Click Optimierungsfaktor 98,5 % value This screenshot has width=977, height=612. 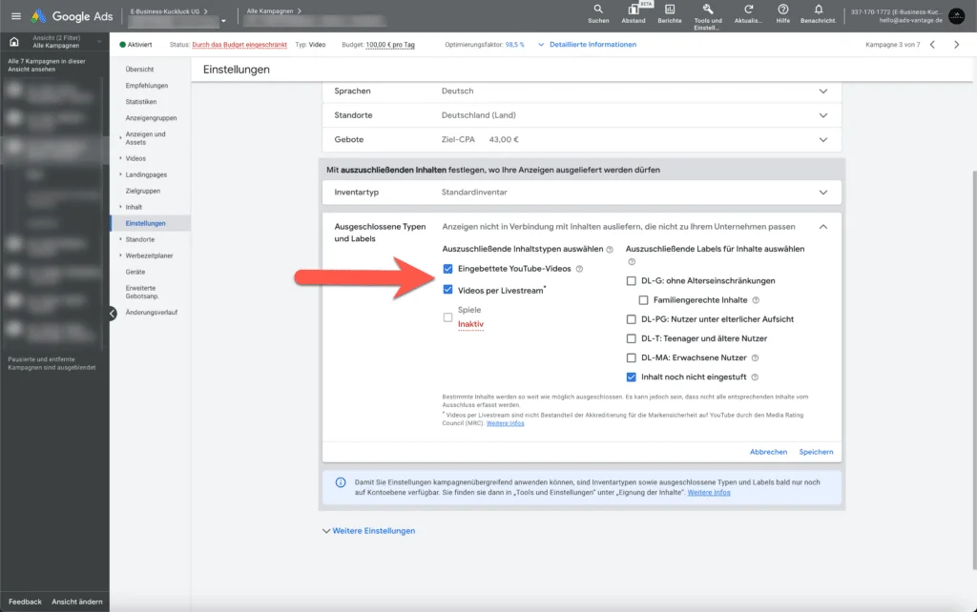[514, 45]
